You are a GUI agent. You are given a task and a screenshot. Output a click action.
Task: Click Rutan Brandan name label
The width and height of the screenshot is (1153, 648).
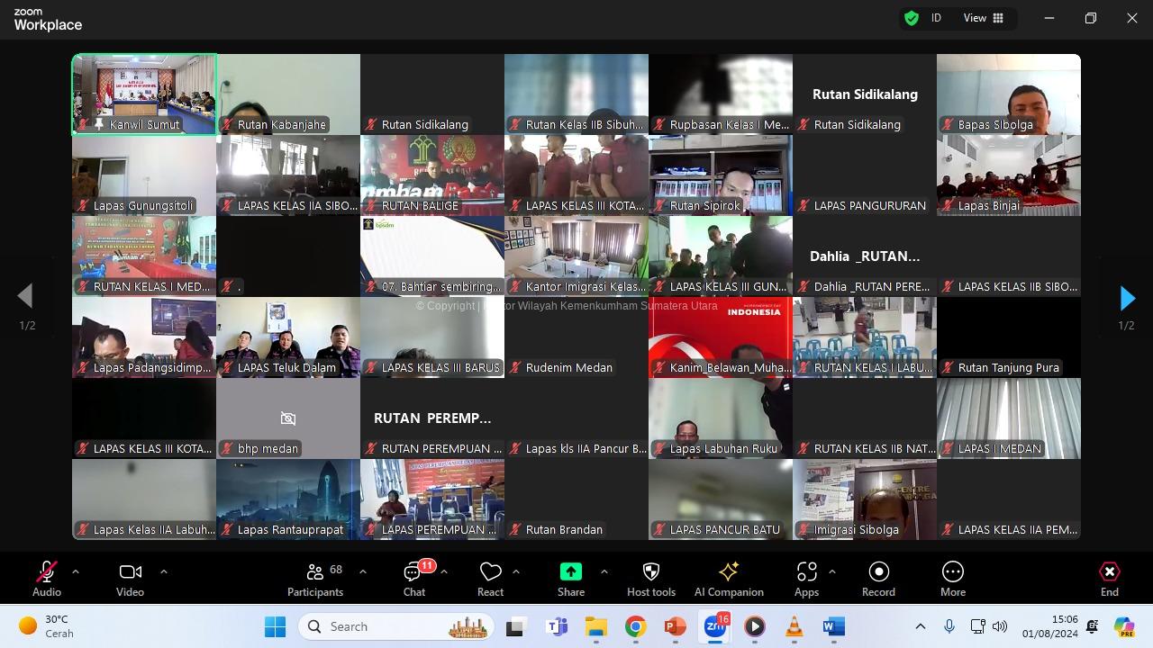pyautogui.click(x=564, y=529)
